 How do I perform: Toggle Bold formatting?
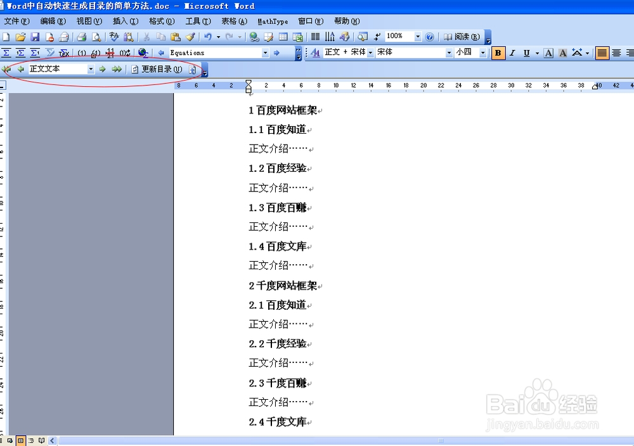pos(498,53)
